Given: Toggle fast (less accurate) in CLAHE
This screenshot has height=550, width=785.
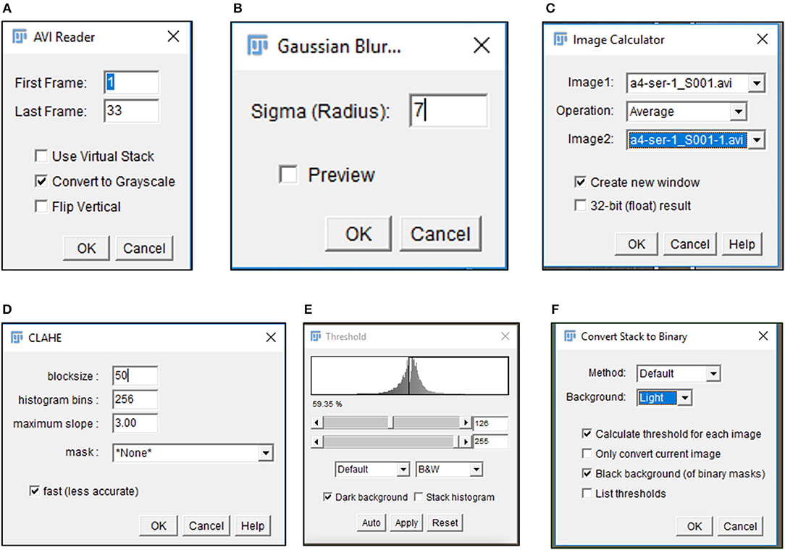Looking at the screenshot, I should pyautogui.click(x=35, y=491).
